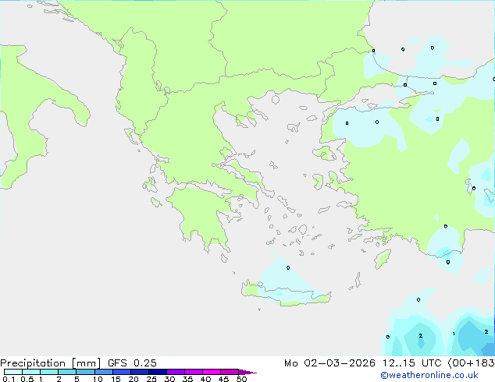Image resolution: width=495 pixels, height=382 pixels.
Task: Click the legend swatch between 40 and 45
Action: coord(212,372)
